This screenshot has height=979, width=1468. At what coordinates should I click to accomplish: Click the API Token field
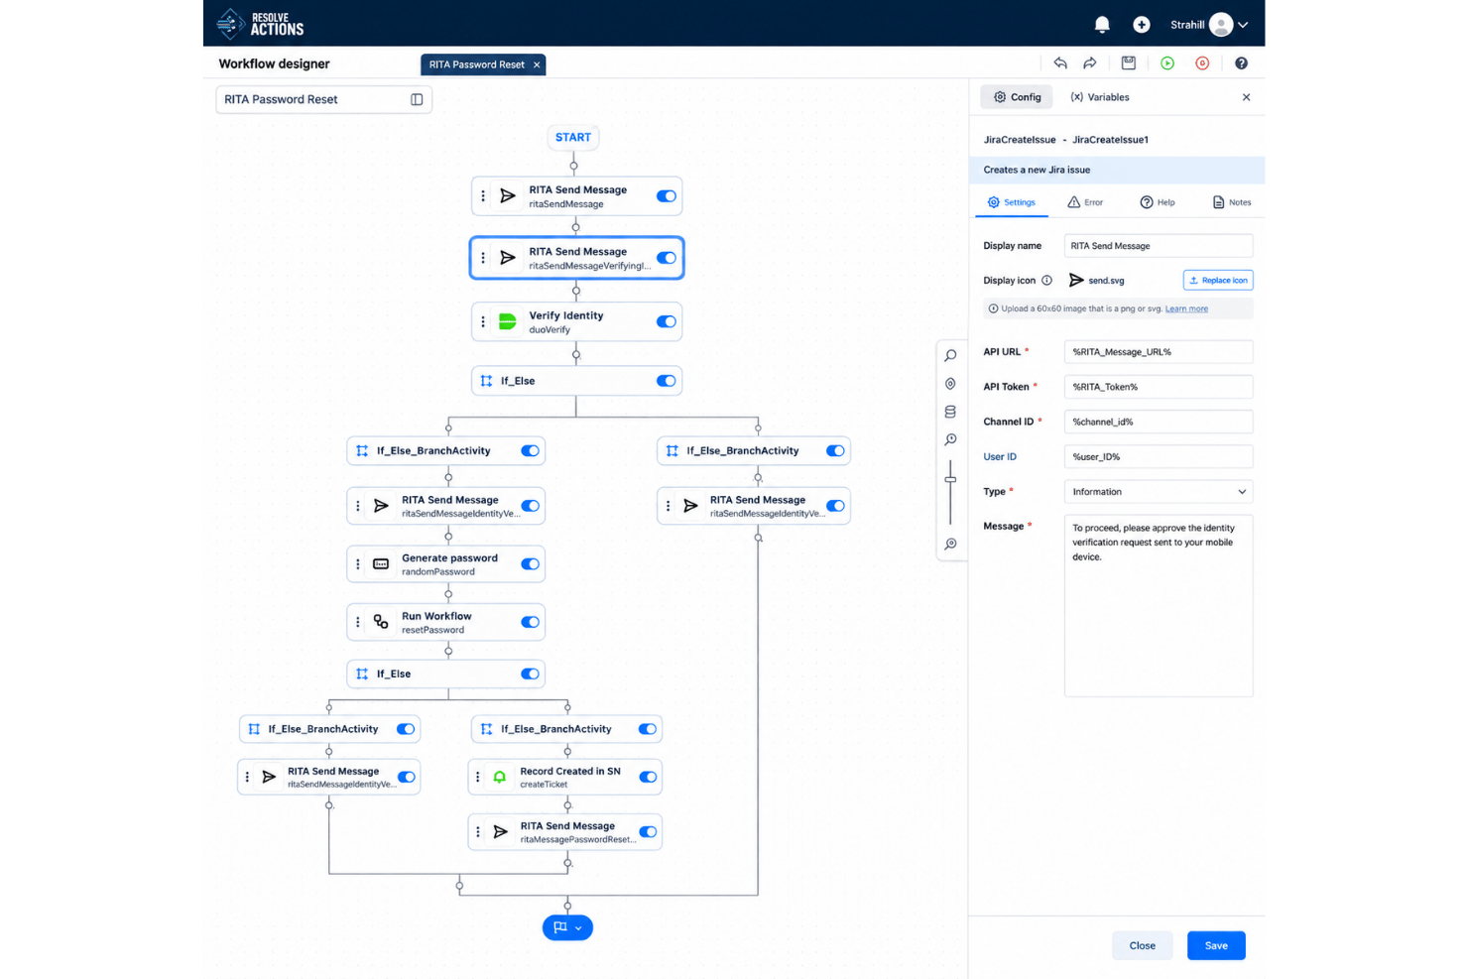pyautogui.click(x=1158, y=387)
